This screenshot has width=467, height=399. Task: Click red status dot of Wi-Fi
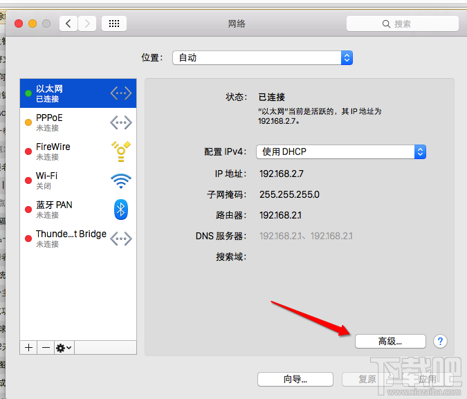pos(28,180)
